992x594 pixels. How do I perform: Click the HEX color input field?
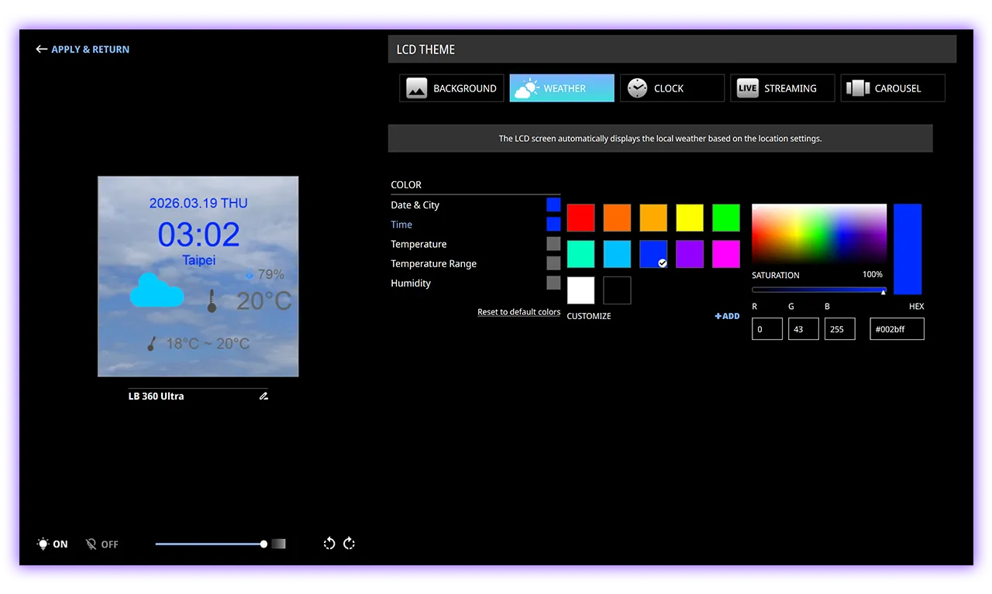[897, 329]
